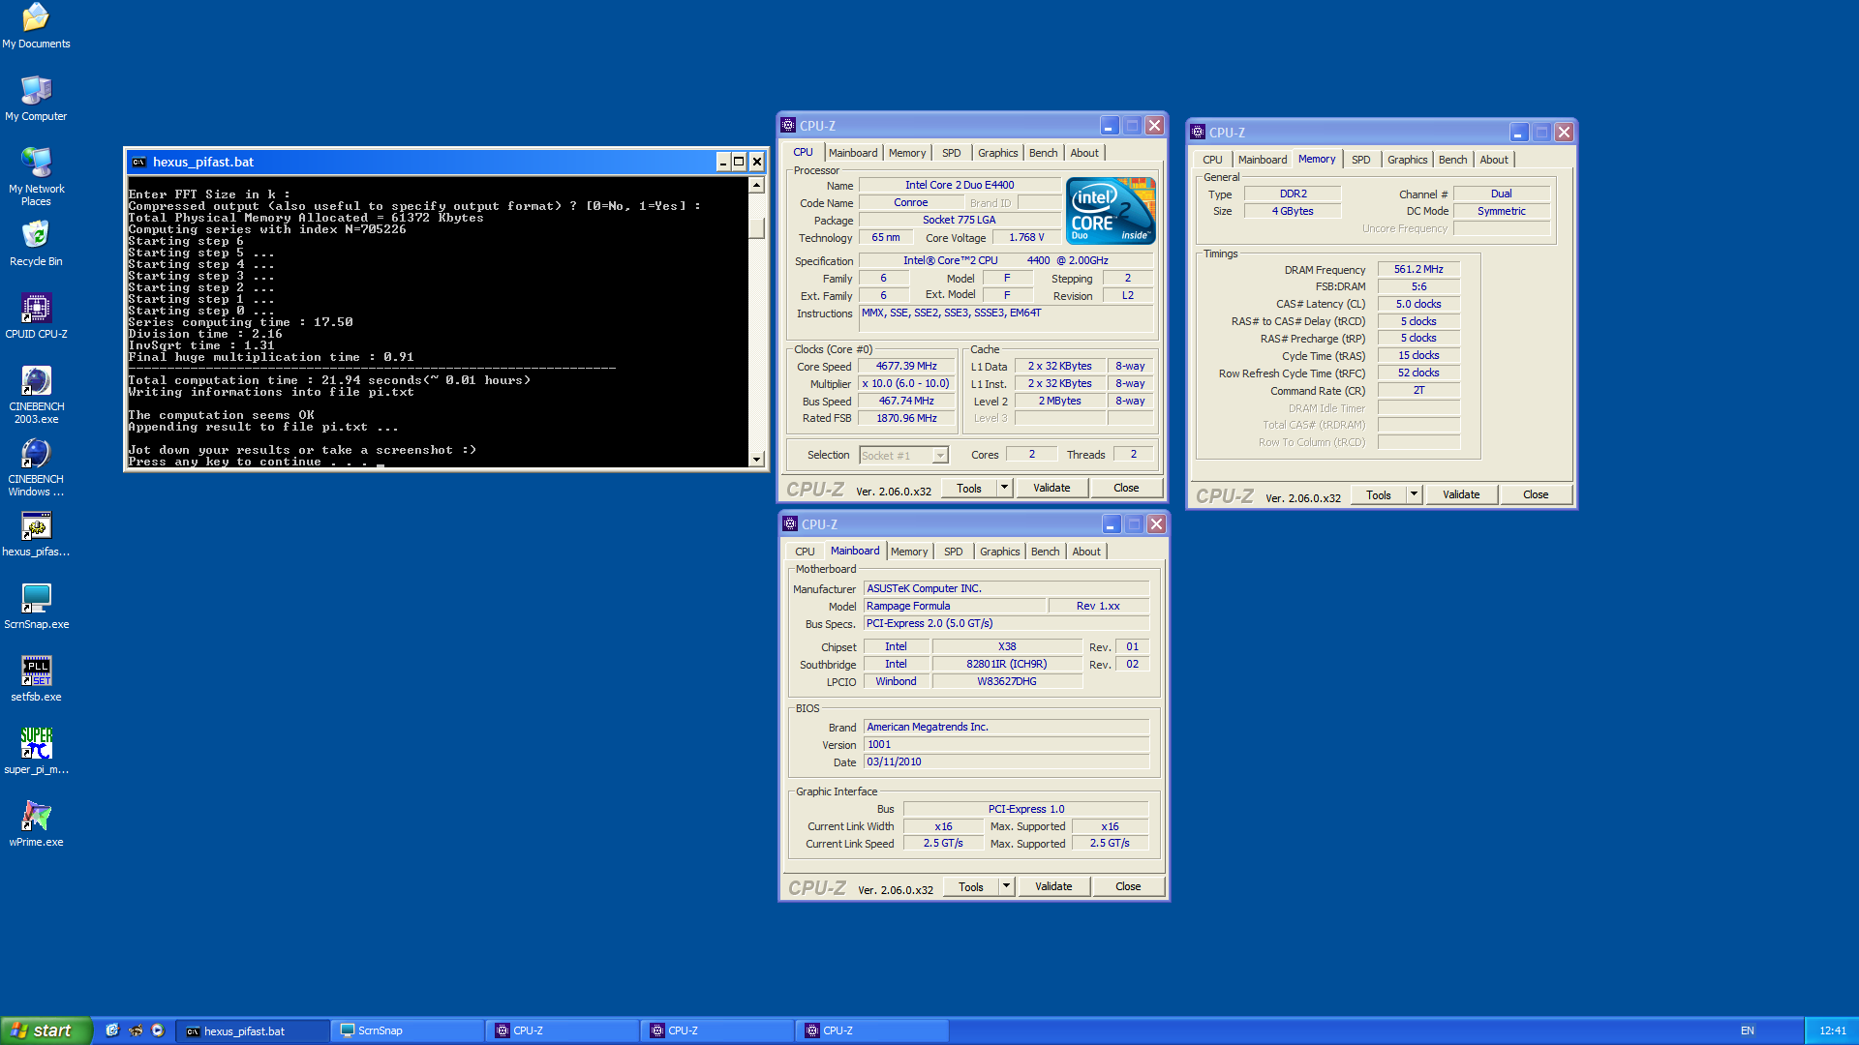This screenshot has width=1859, height=1045.
Task: Click the Start button
Action: tap(46, 1030)
